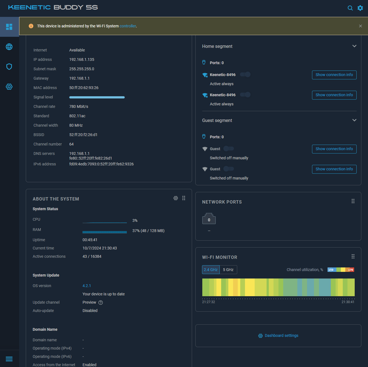Open the help tooltip next to Preview channel
This screenshot has height=367, width=368.
click(100, 303)
